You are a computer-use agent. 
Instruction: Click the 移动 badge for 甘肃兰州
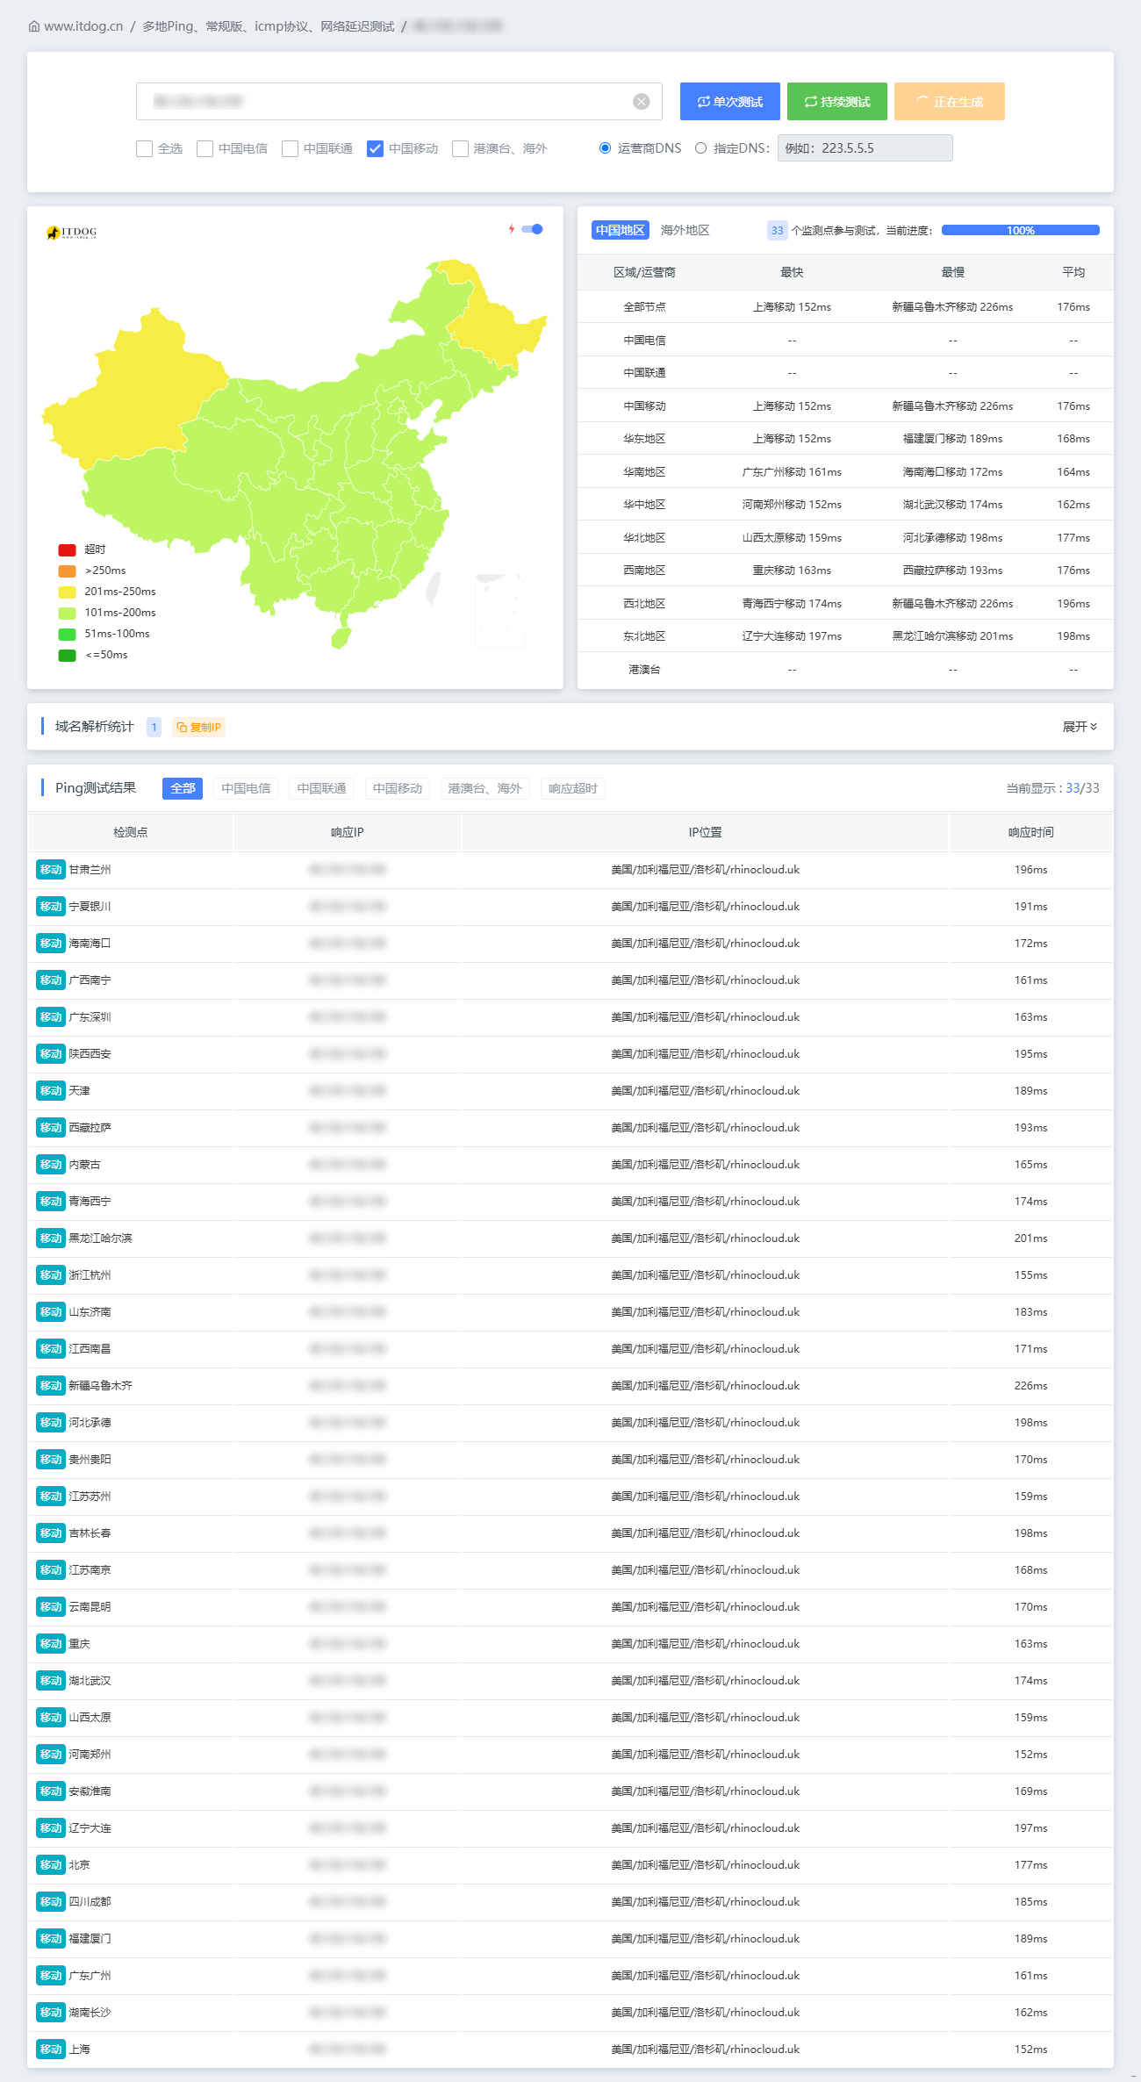[x=50, y=870]
